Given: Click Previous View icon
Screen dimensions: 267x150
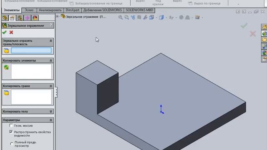Looking at the screenshot, I should [x=133, y=17].
